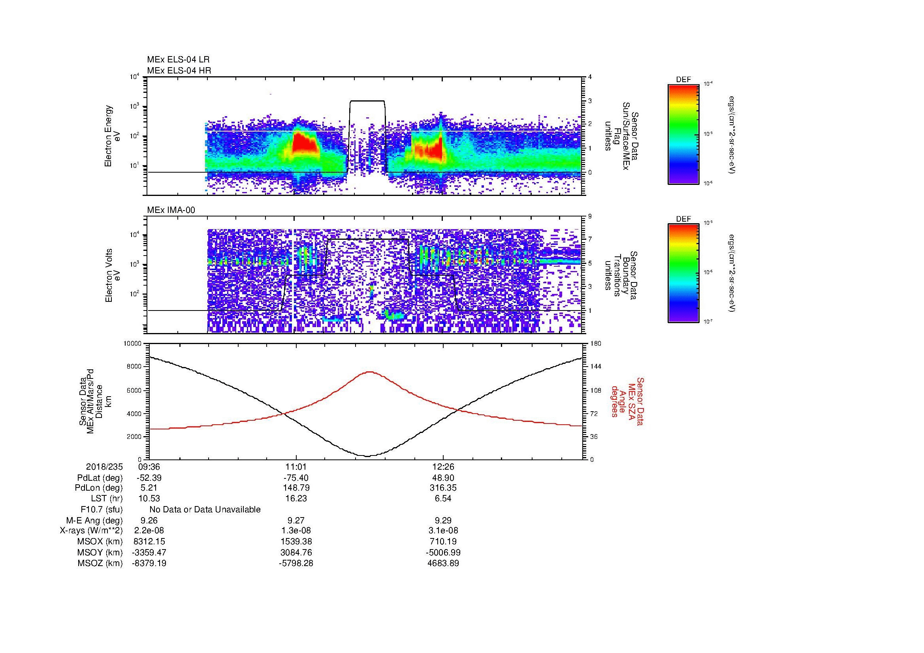Click the '2018/235' date label

[104, 467]
